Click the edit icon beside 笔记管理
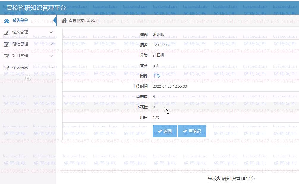This screenshot has width=299, height=184. 6,44
